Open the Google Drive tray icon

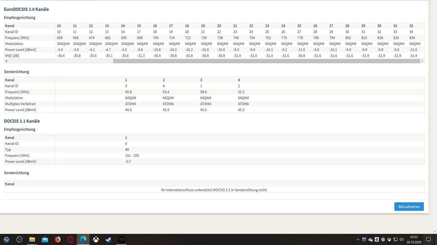[x=377, y=239]
